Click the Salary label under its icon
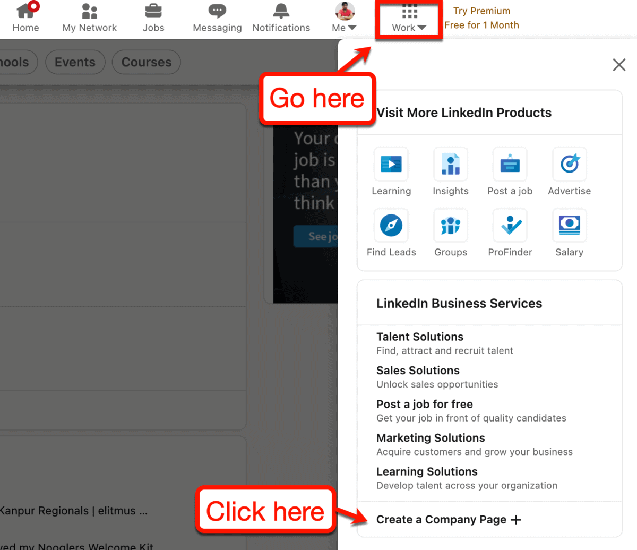Viewport: 637px width, 550px height. click(x=570, y=252)
